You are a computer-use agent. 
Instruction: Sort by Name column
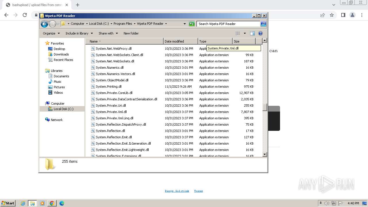[x=124, y=41]
